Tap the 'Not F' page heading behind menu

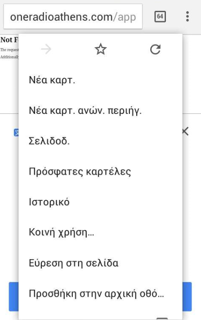click(x=9, y=40)
